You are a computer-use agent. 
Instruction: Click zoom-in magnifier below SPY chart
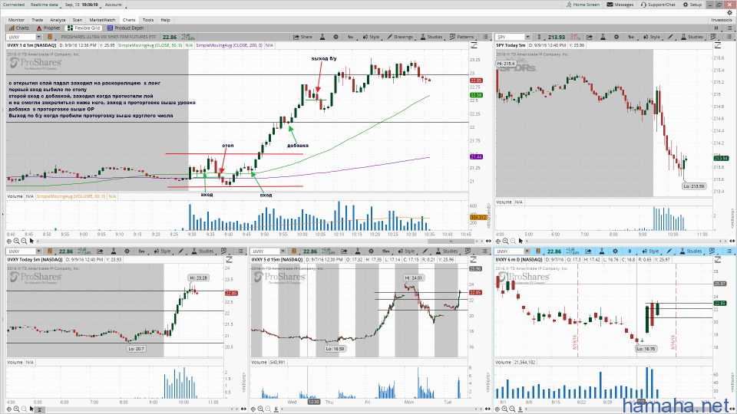pos(505,241)
